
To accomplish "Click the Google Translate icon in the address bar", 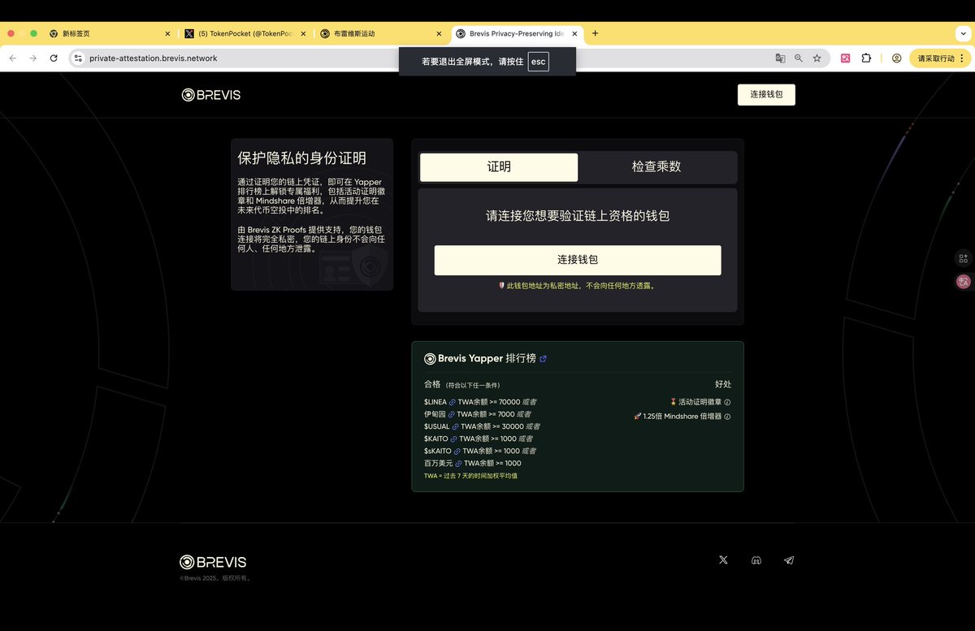I will (780, 58).
